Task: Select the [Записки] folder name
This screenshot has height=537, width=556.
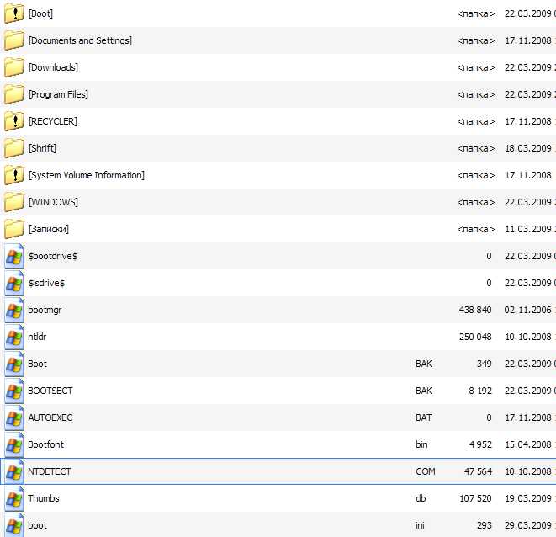Action: tap(49, 229)
